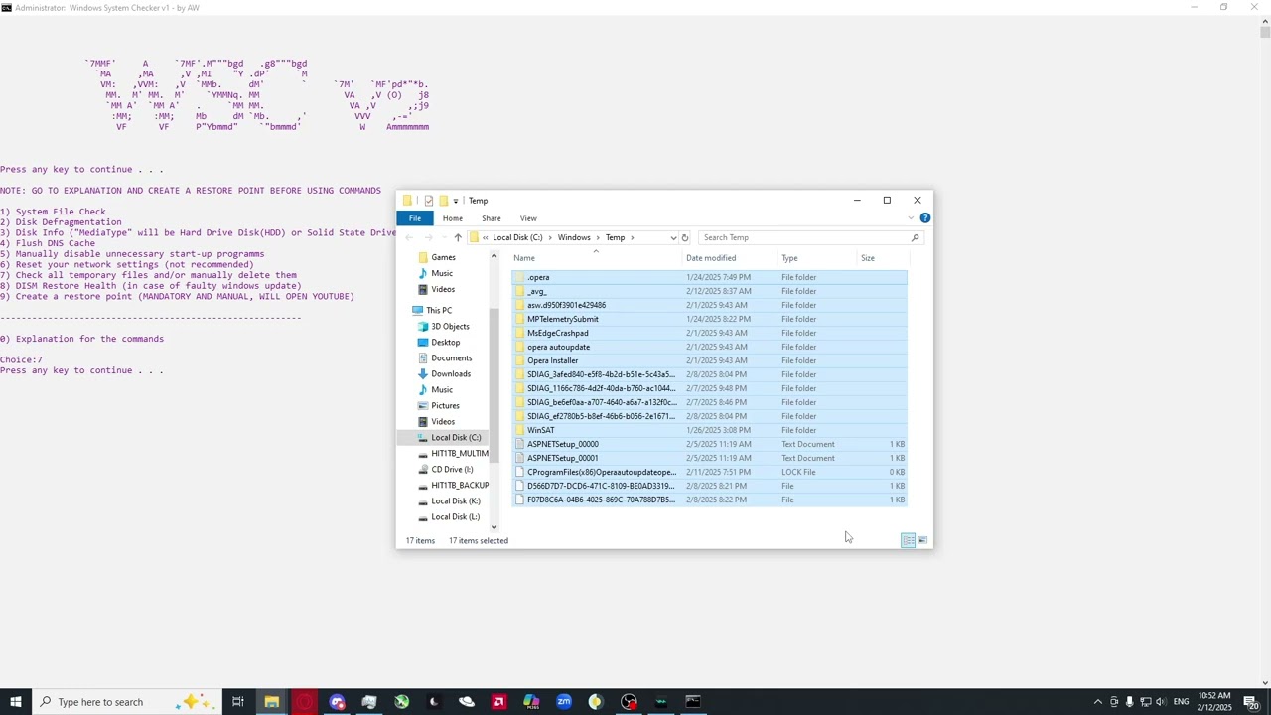Switch to Large icons view toggle
1271x715 pixels.
[x=922, y=540]
